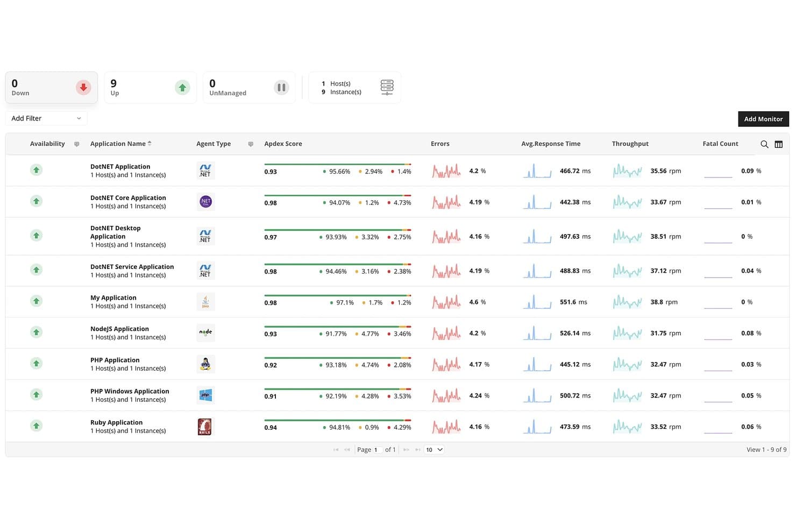Click the Add Monitor button
This screenshot has width=796, height=531.
(763, 119)
